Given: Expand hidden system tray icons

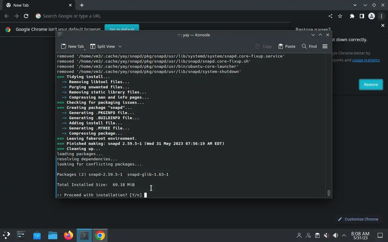Looking at the screenshot, I should tap(344, 235).
